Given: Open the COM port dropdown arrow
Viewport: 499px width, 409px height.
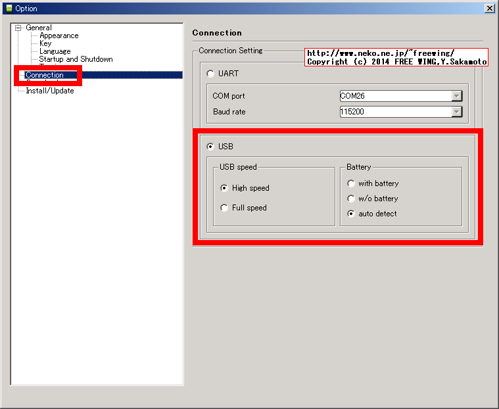Looking at the screenshot, I should (x=457, y=96).
